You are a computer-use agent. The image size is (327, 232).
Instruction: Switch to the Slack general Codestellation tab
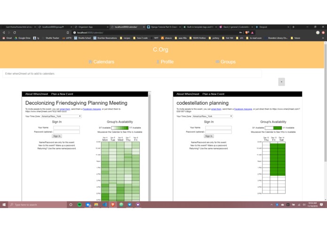(x=236, y=27)
